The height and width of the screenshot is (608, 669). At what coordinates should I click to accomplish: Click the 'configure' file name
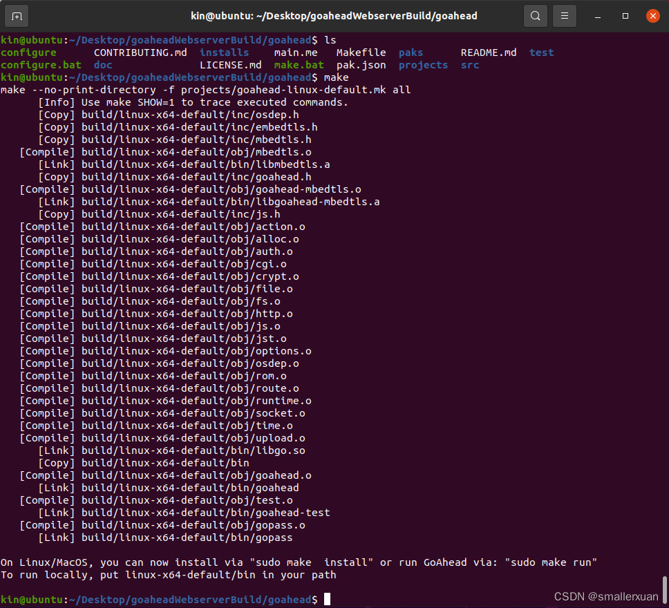(x=28, y=53)
